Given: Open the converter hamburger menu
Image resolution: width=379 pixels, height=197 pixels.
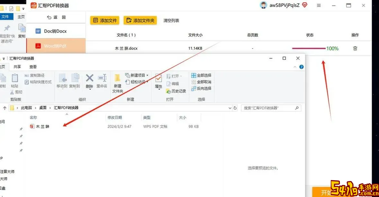Looking at the screenshot, I should point(319,5).
